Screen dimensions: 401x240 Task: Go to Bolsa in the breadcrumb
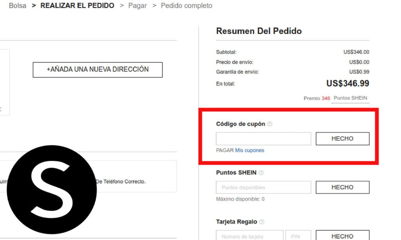tap(17, 5)
